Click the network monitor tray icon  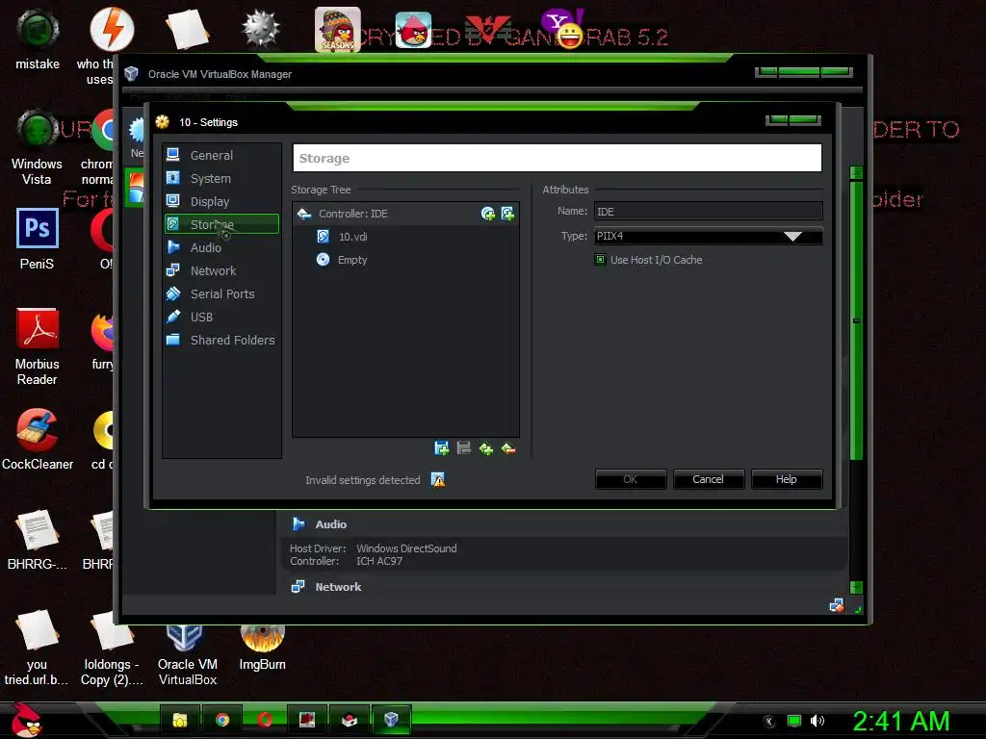794,721
